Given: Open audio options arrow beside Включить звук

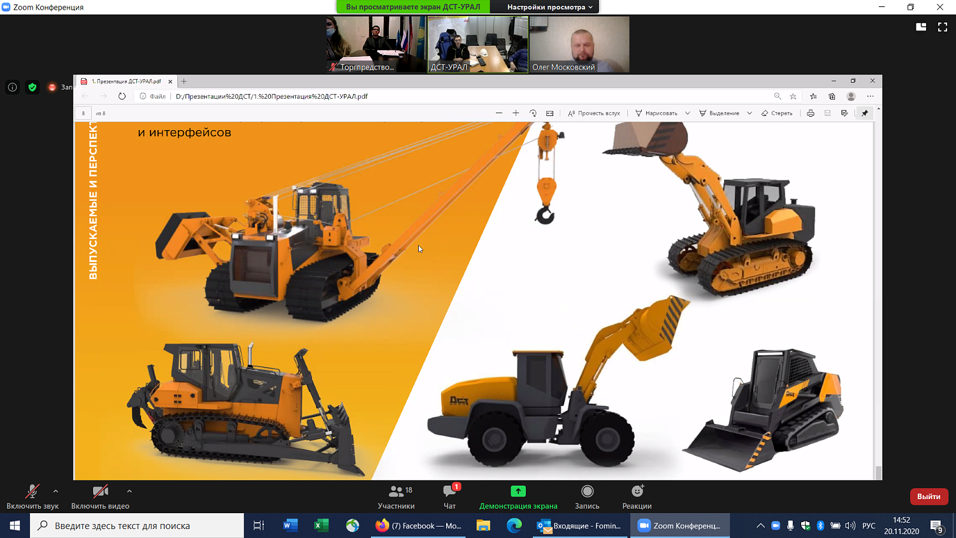Looking at the screenshot, I should point(55,491).
